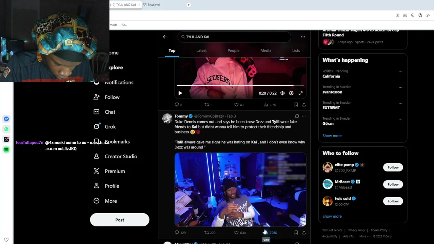
Task: Open Göran trend options menu
Action: [400, 119]
